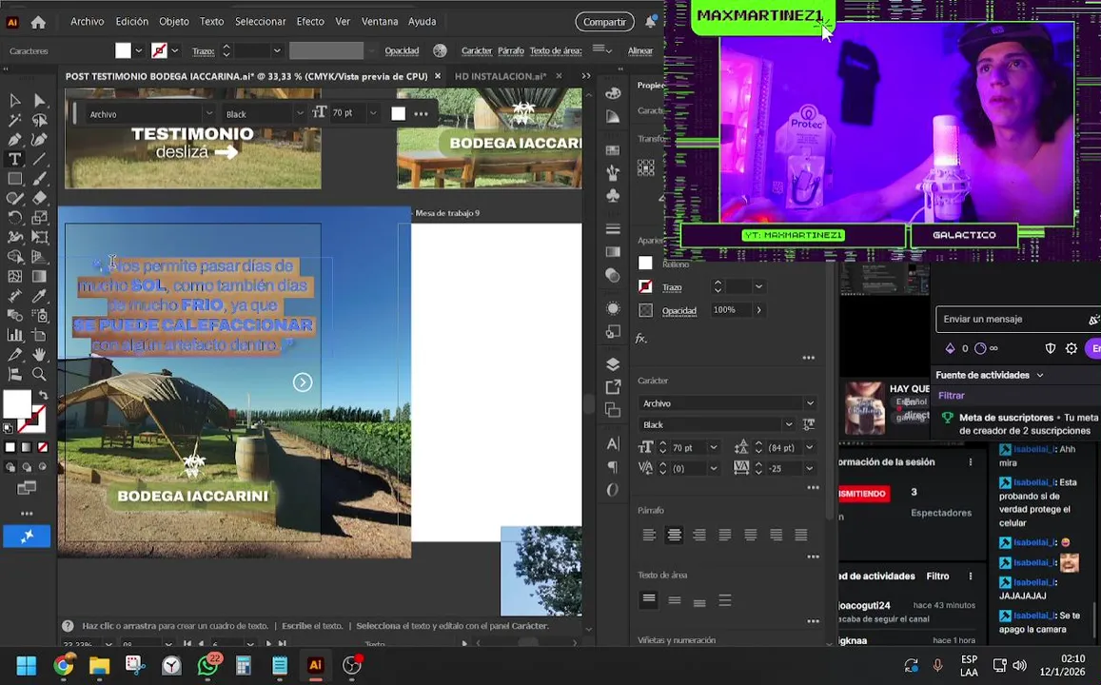Swap fill and stroke colors
The height and width of the screenshot is (685, 1101).
pos(43,395)
